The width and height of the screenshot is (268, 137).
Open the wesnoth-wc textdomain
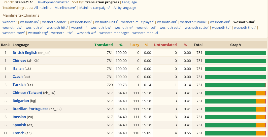tap(86, 33)
